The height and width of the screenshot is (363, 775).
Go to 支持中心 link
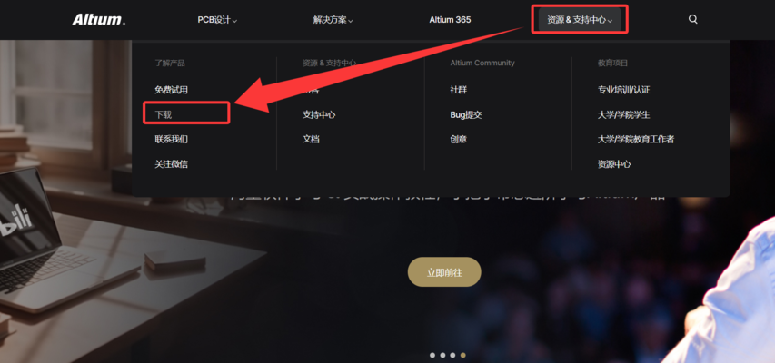(x=319, y=114)
